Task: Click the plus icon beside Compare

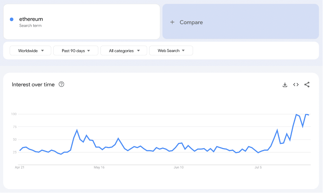Action: click(x=172, y=22)
